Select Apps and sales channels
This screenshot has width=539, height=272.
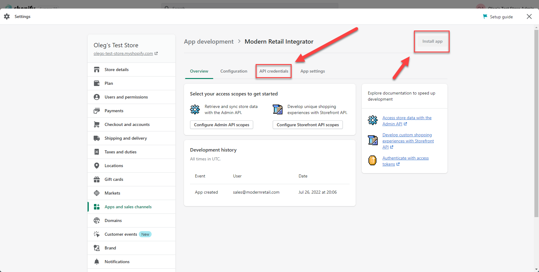[131, 207]
